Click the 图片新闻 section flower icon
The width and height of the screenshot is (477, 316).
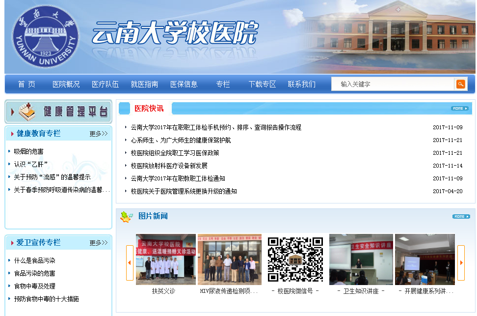coord(127,217)
